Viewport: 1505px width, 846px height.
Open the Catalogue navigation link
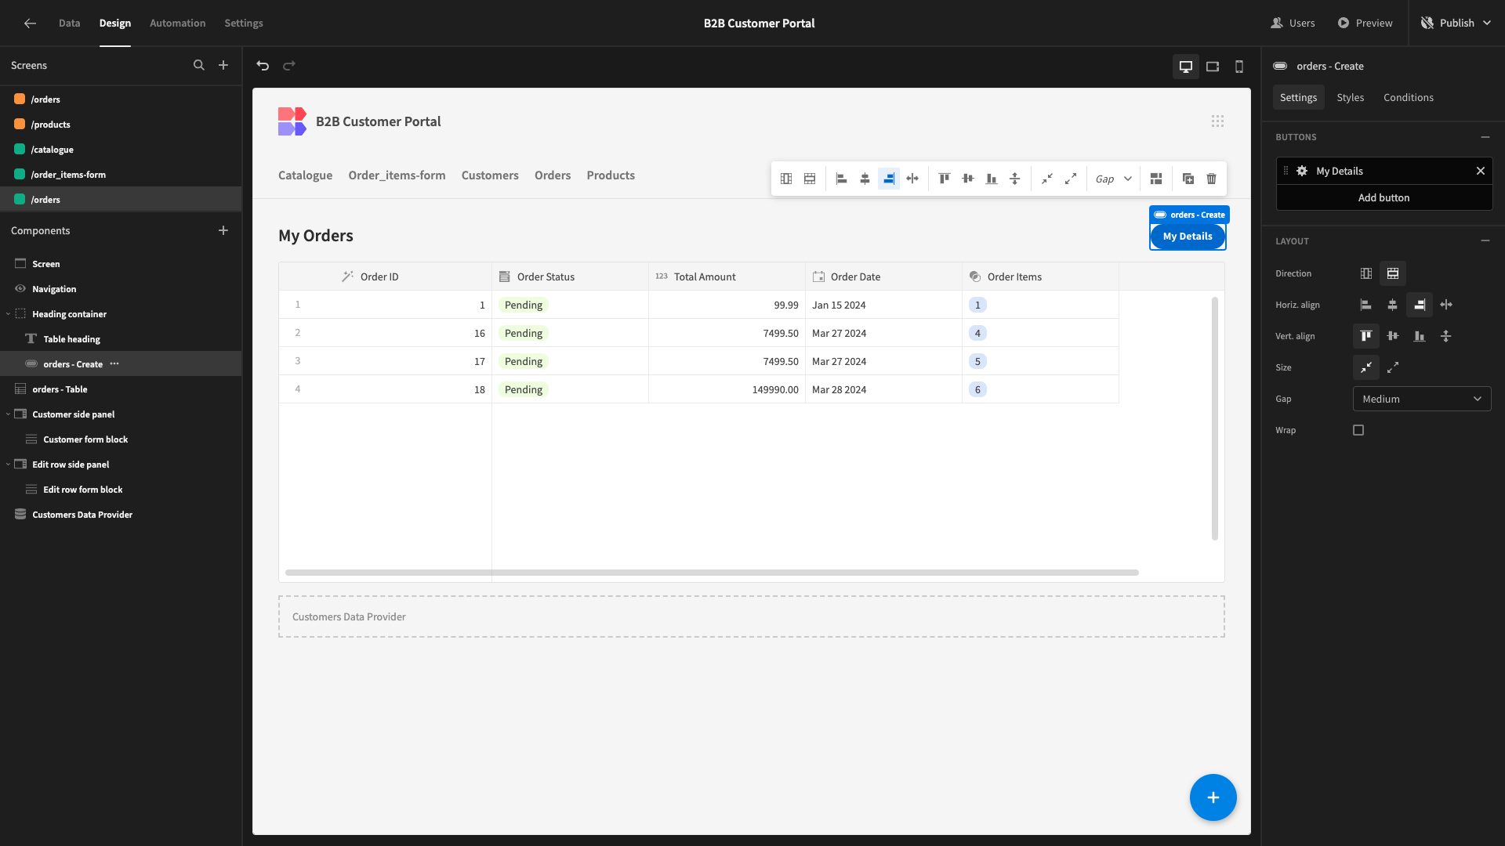pos(305,175)
